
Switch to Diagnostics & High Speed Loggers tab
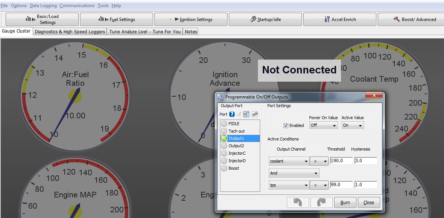70,32
